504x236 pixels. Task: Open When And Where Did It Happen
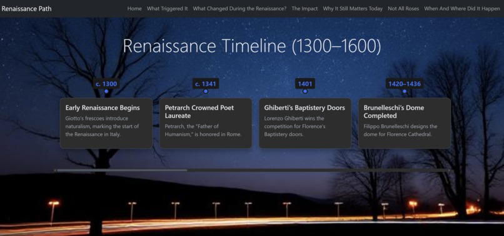coord(462,9)
